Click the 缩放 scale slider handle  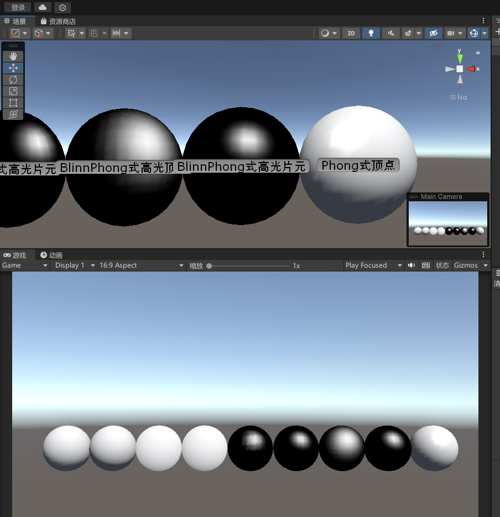point(209,266)
